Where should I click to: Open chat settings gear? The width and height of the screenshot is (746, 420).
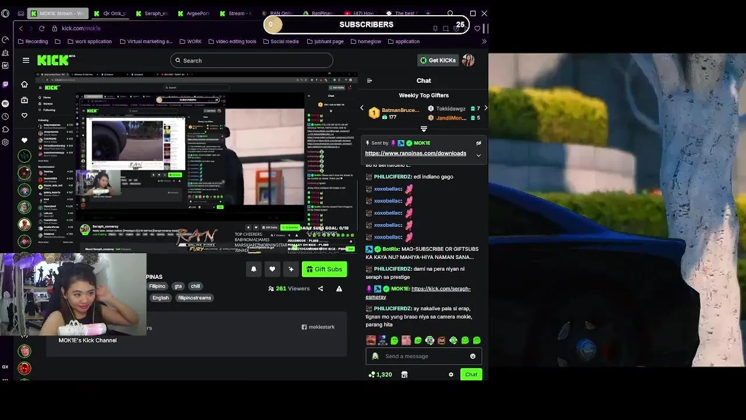(x=451, y=374)
